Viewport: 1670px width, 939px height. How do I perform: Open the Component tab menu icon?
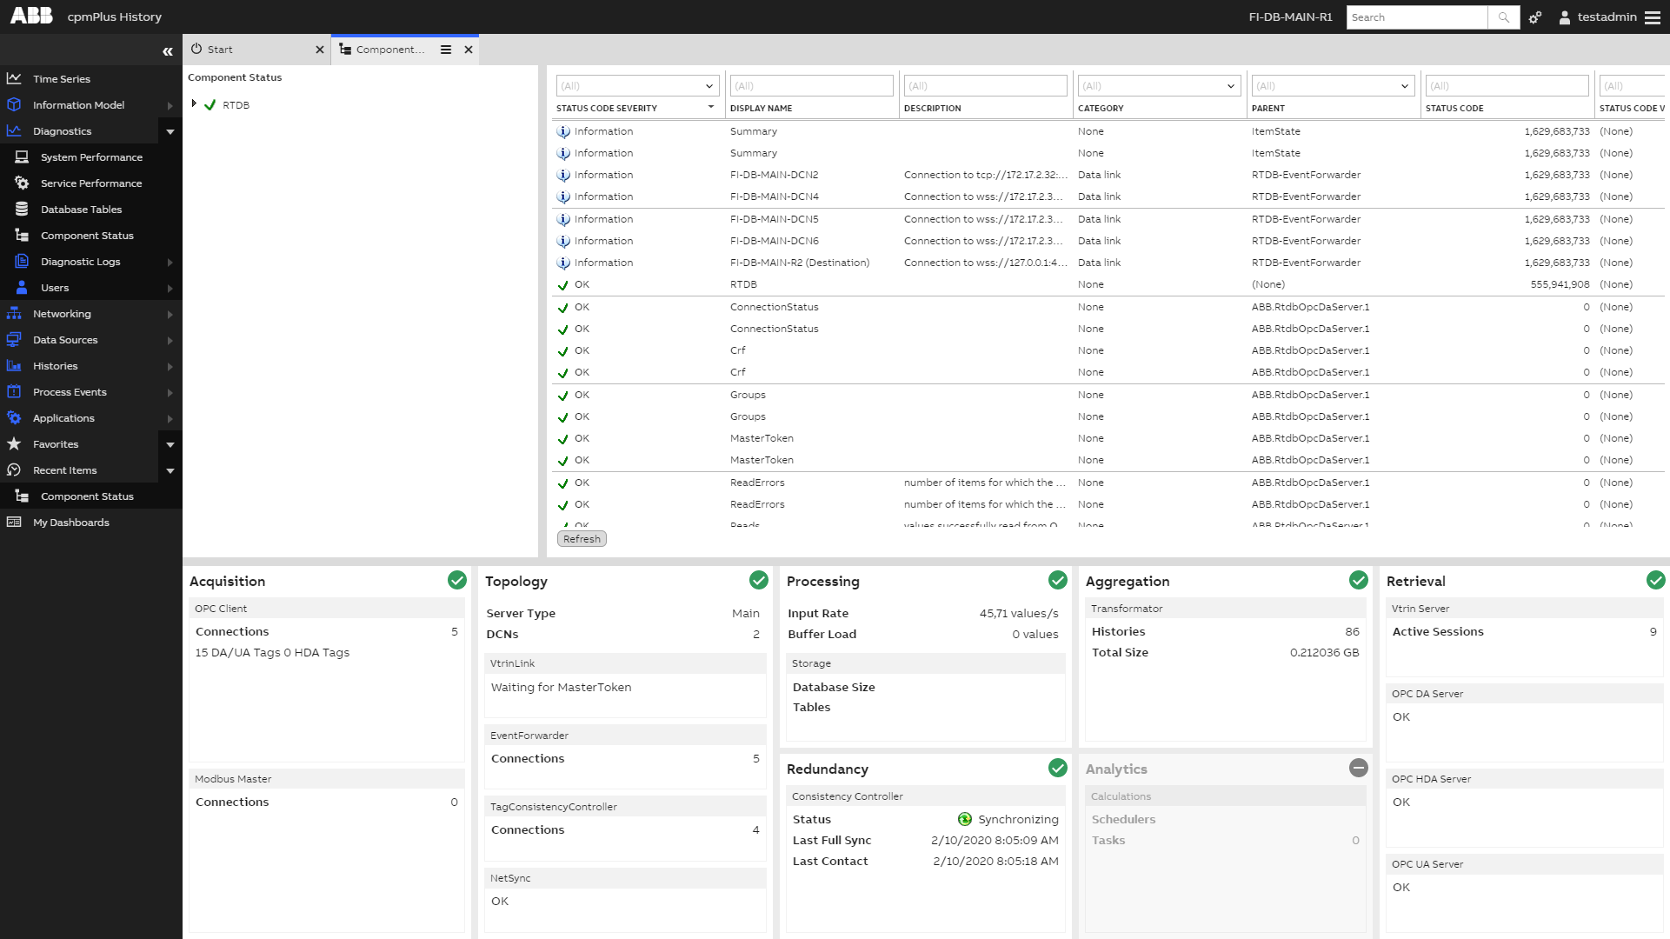(446, 50)
